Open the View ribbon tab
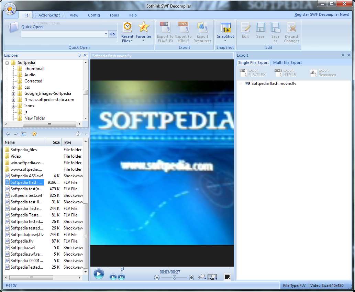This screenshot has height=292, width=355. (x=74, y=15)
